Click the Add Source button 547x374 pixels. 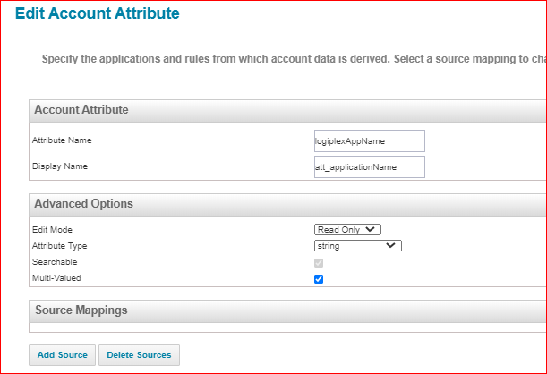[63, 355]
